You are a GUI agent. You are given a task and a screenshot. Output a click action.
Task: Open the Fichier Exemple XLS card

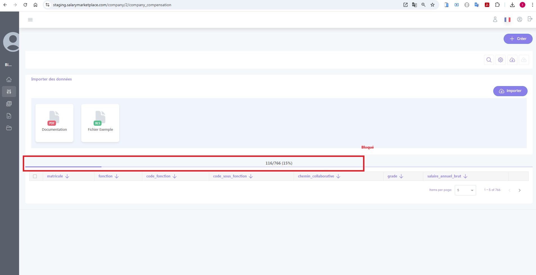click(100, 123)
